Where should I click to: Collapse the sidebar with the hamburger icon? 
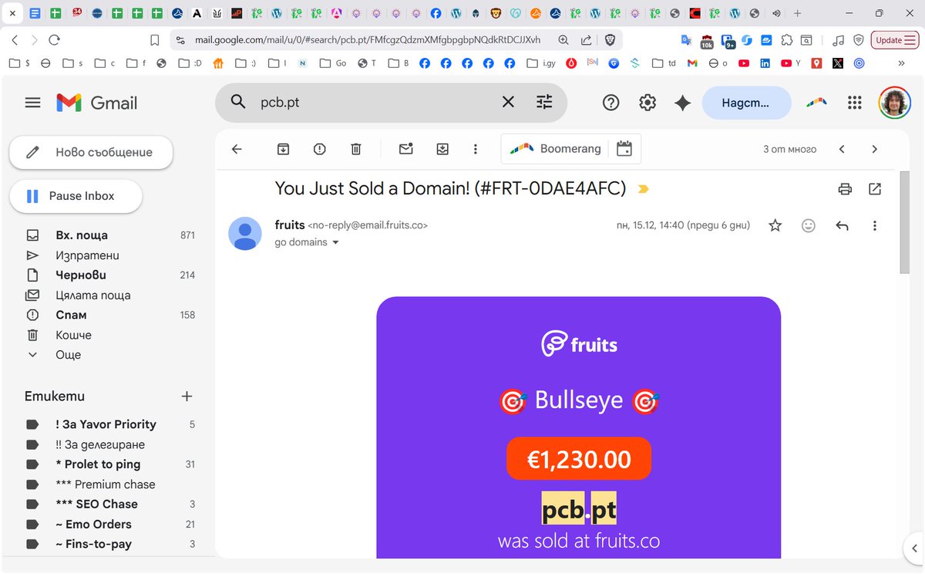[32, 102]
